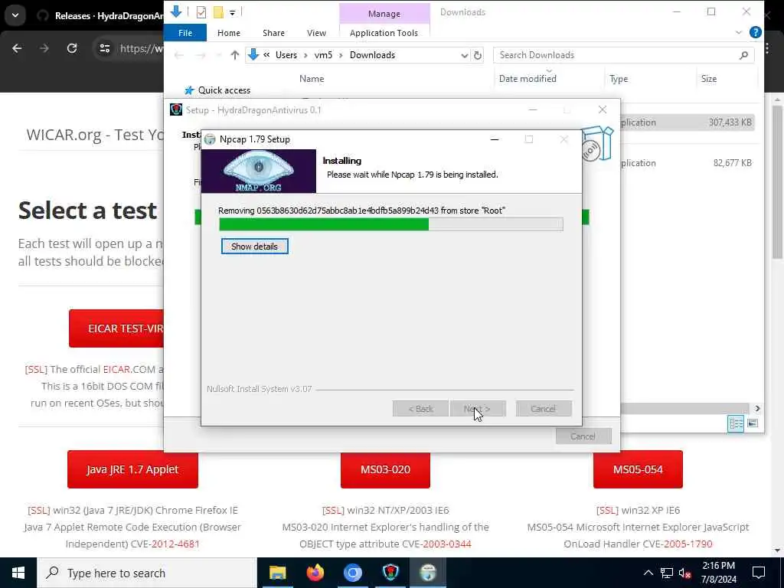Open the browser tab search dropdown
The width and height of the screenshot is (784, 588).
click(x=15, y=15)
